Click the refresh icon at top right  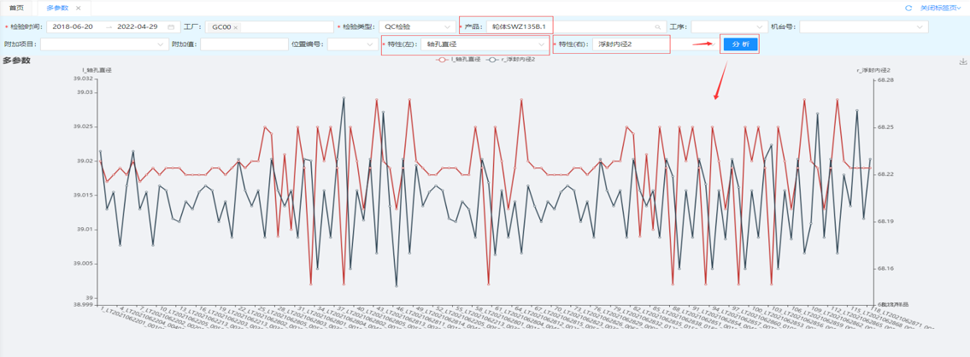[908, 8]
